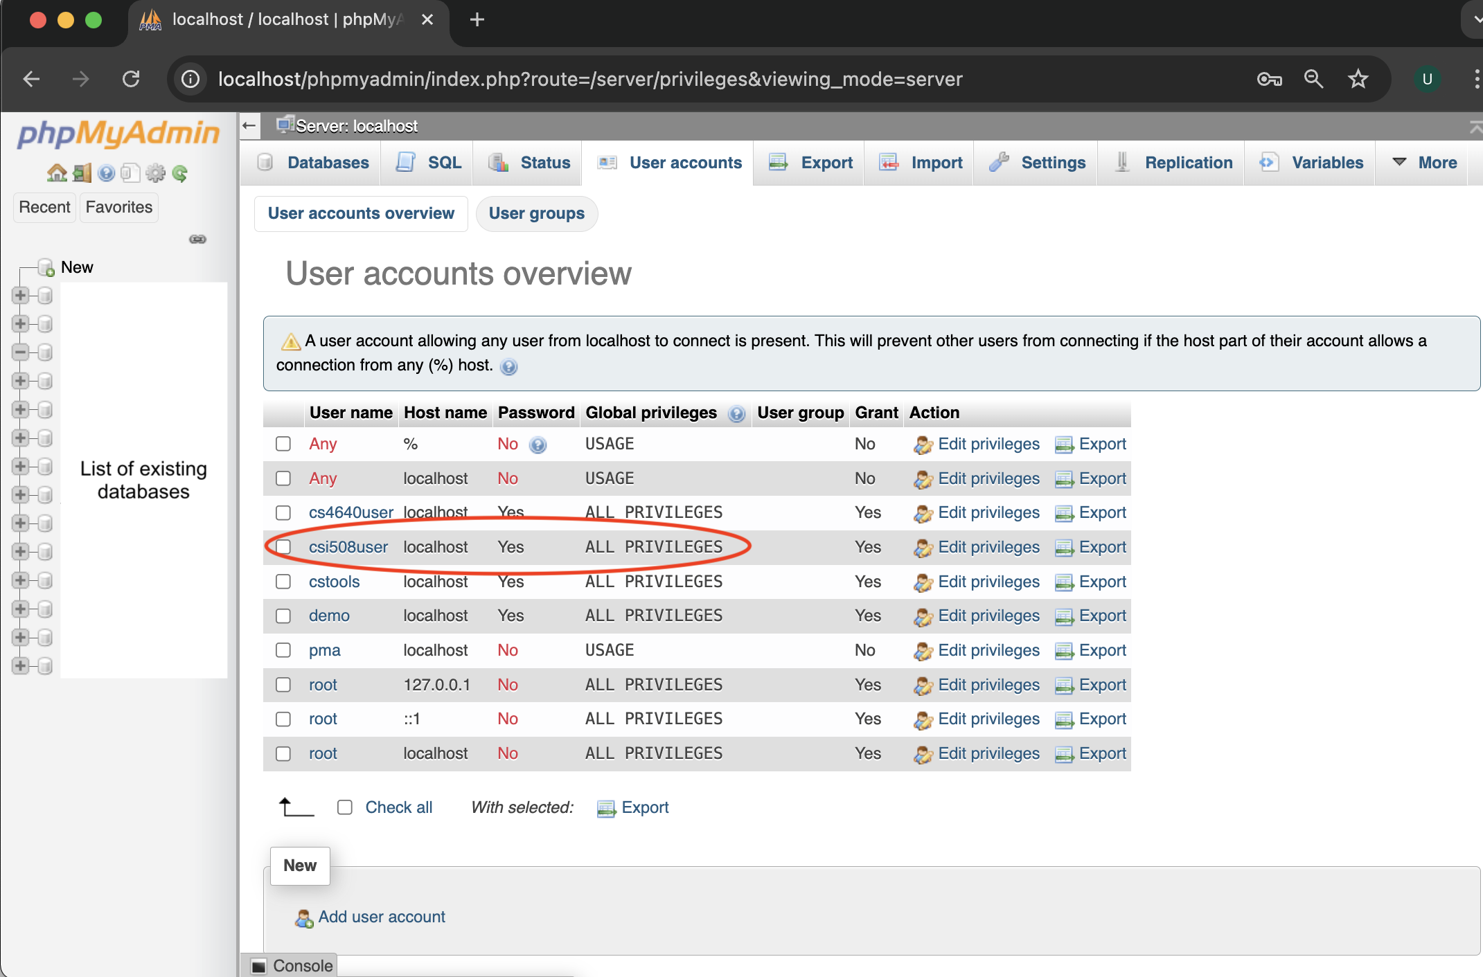
Task: Refresh navigation panel with green refresh icon
Action: tap(180, 173)
